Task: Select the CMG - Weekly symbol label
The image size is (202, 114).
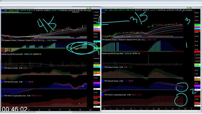Action: click(x=9, y=10)
